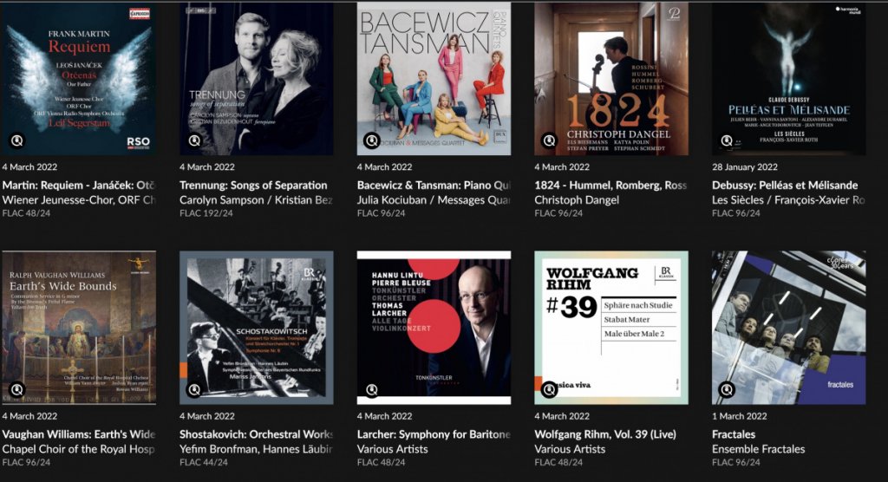Viewport: 888px width, 482px height.
Task: Select artist Christoph Dangel
Action: pyautogui.click(x=577, y=200)
